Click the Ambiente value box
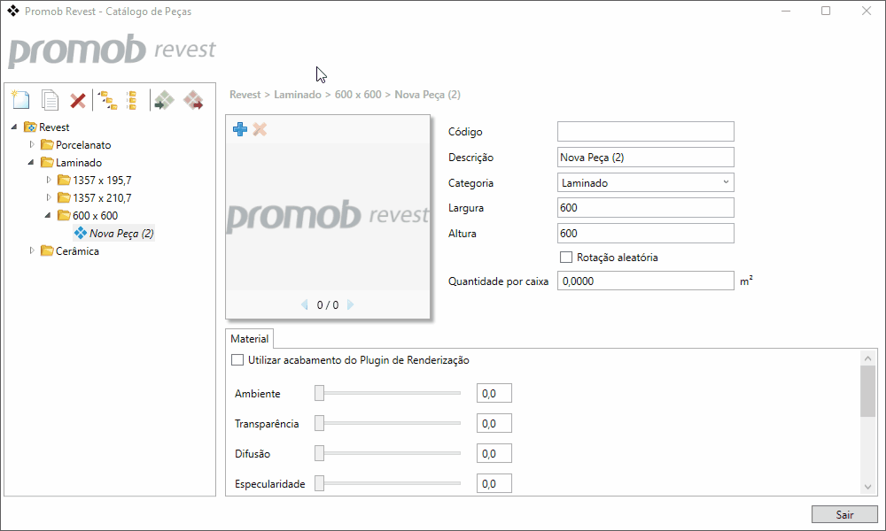Viewport: 886px width, 531px height. pyautogui.click(x=494, y=393)
